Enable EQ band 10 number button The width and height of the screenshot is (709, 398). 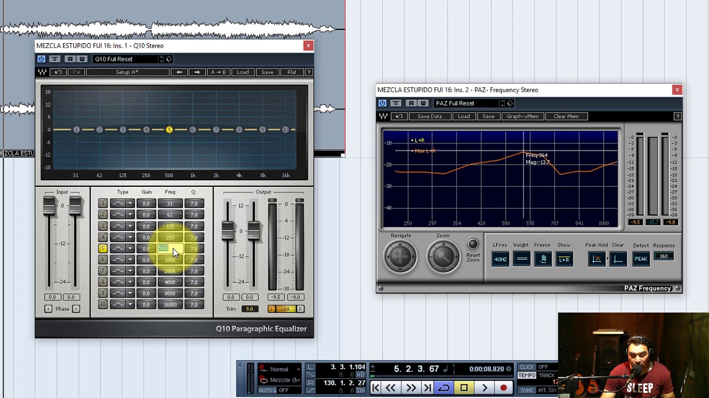102,305
